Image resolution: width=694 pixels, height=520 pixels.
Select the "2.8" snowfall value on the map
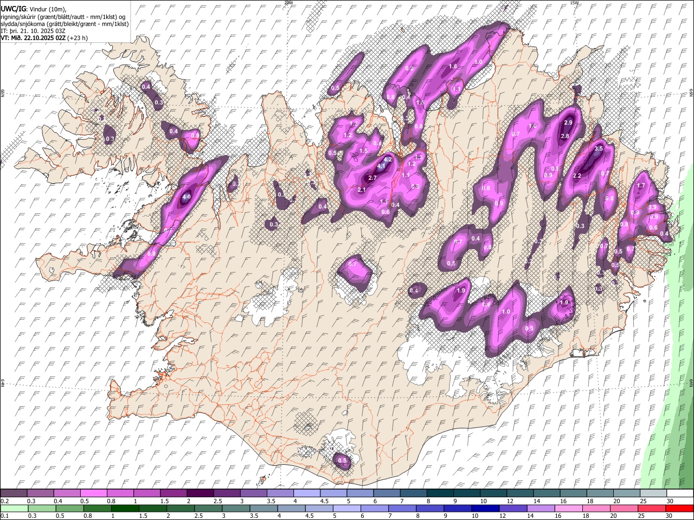[565, 136]
